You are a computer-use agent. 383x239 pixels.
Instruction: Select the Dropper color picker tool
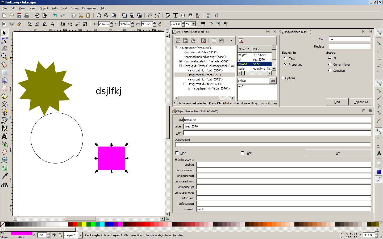point(4,176)
